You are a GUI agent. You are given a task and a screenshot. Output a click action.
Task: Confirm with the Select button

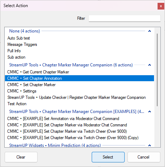coord(108,157)
